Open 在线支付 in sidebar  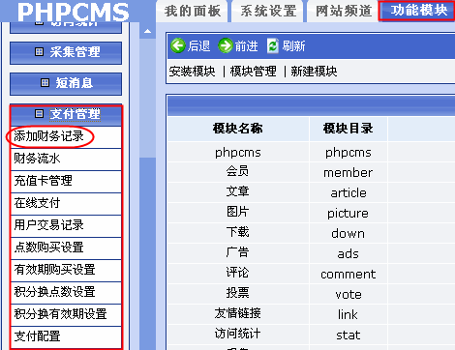66,204
